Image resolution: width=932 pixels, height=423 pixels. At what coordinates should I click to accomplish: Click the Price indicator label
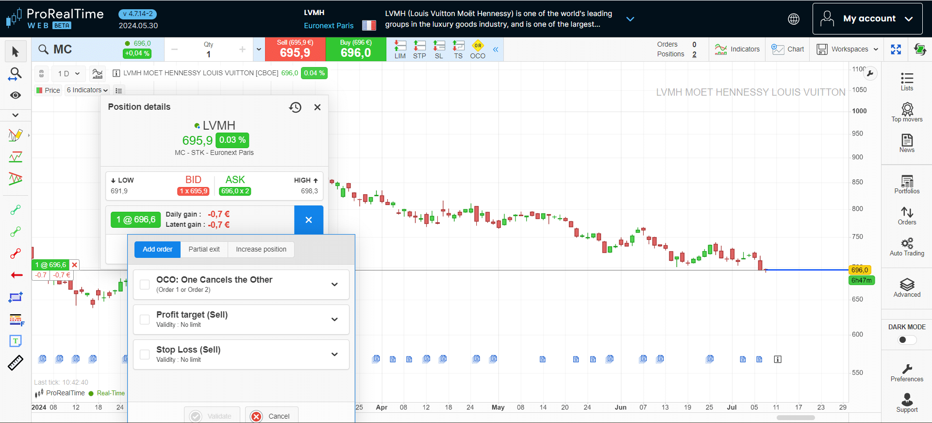(48, 90)
